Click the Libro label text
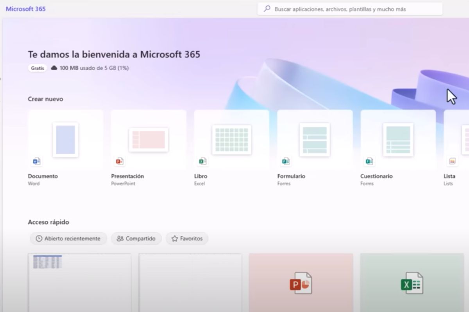The height and width of the screenshot is (312, 469). click(200, 176)
